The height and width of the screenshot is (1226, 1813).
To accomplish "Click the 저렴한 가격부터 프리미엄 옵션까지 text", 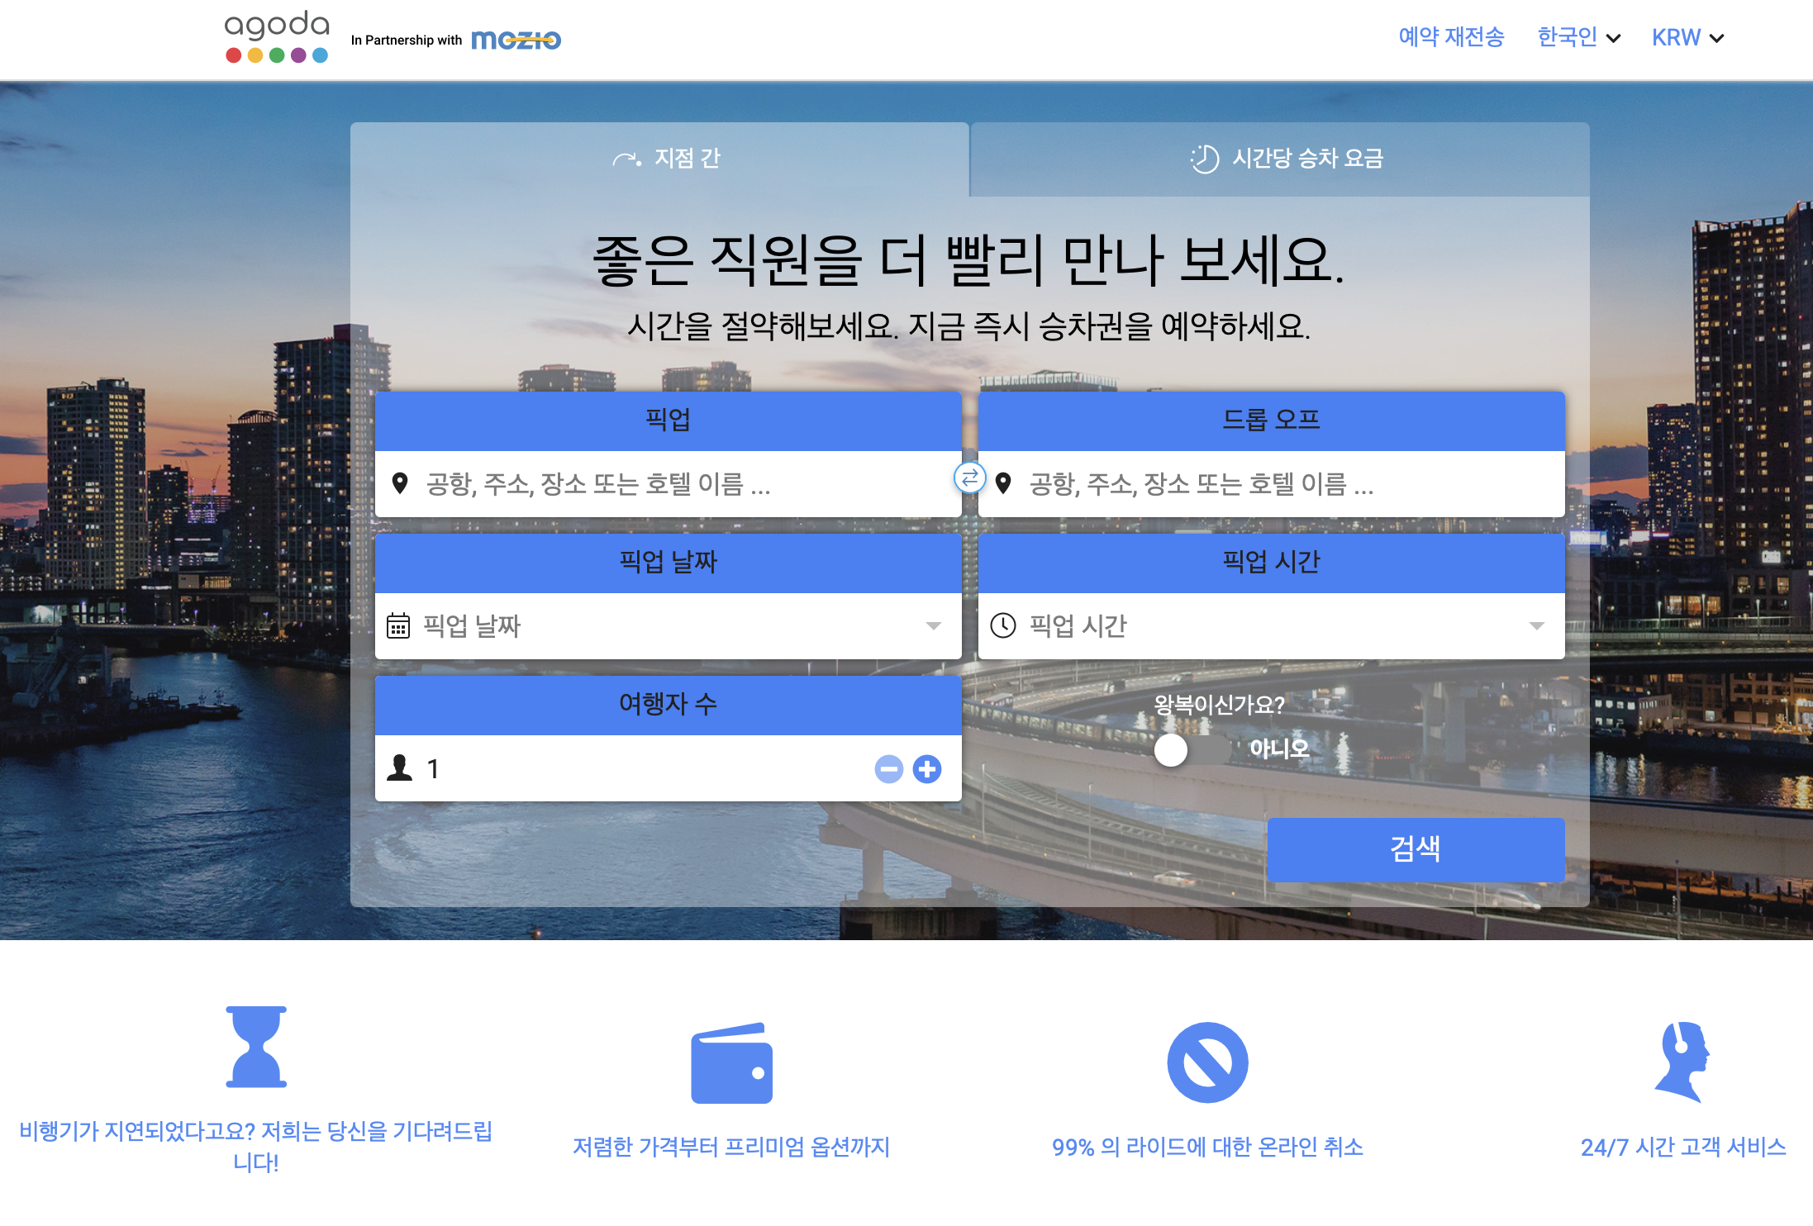I will (731, 1147).
